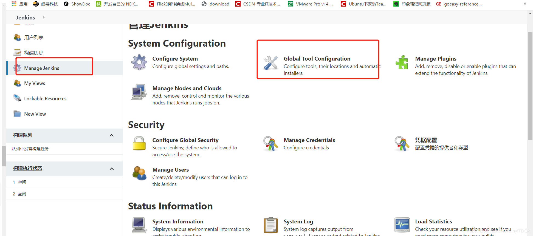Open the Ubuntu下安装Tea bookmark
This screenshot has width=533, height=236.
point(363,4)
